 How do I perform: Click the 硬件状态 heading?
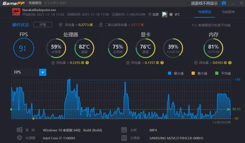pyautogui.click(x=21, y=25)
